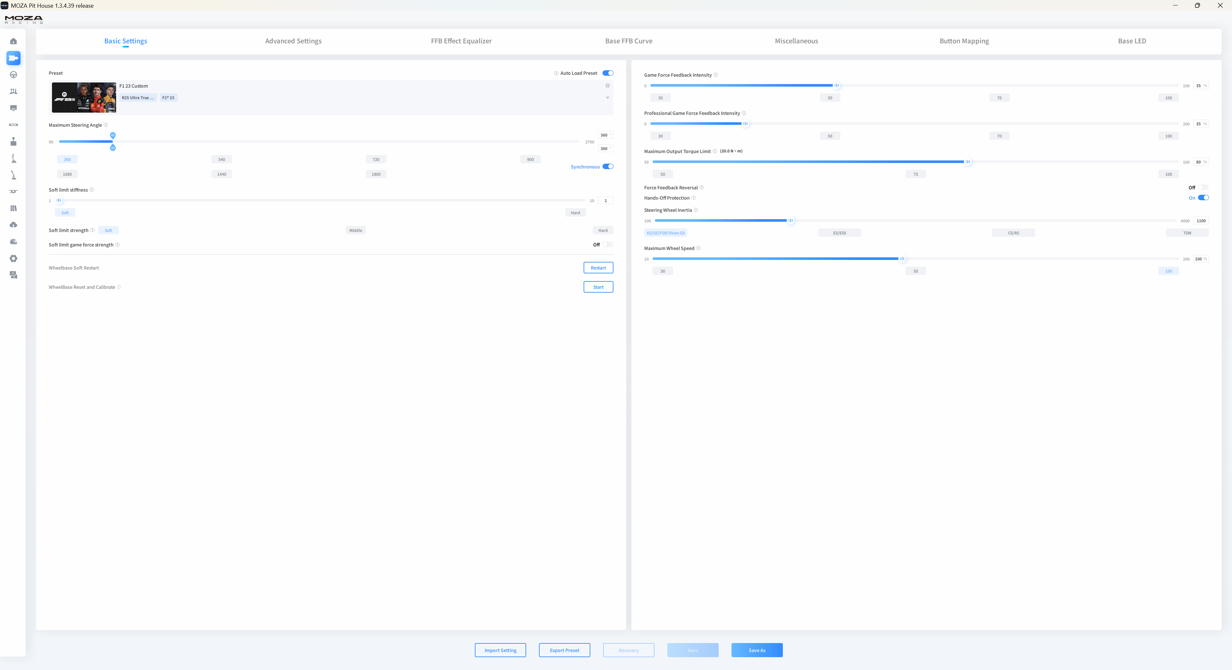Click the cloud upload sidebar icon
Viewport: 1232px width, 670px height.
click(x=13, y=225)
